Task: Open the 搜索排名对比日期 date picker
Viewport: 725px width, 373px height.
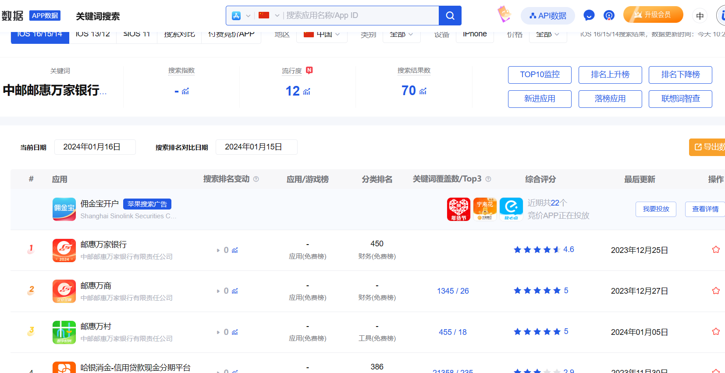Action: [256, 147]
